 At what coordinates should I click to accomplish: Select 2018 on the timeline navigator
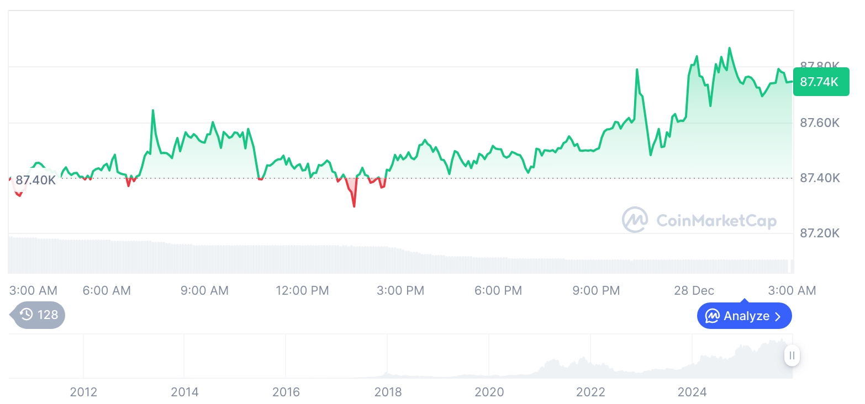pos(388,392)
